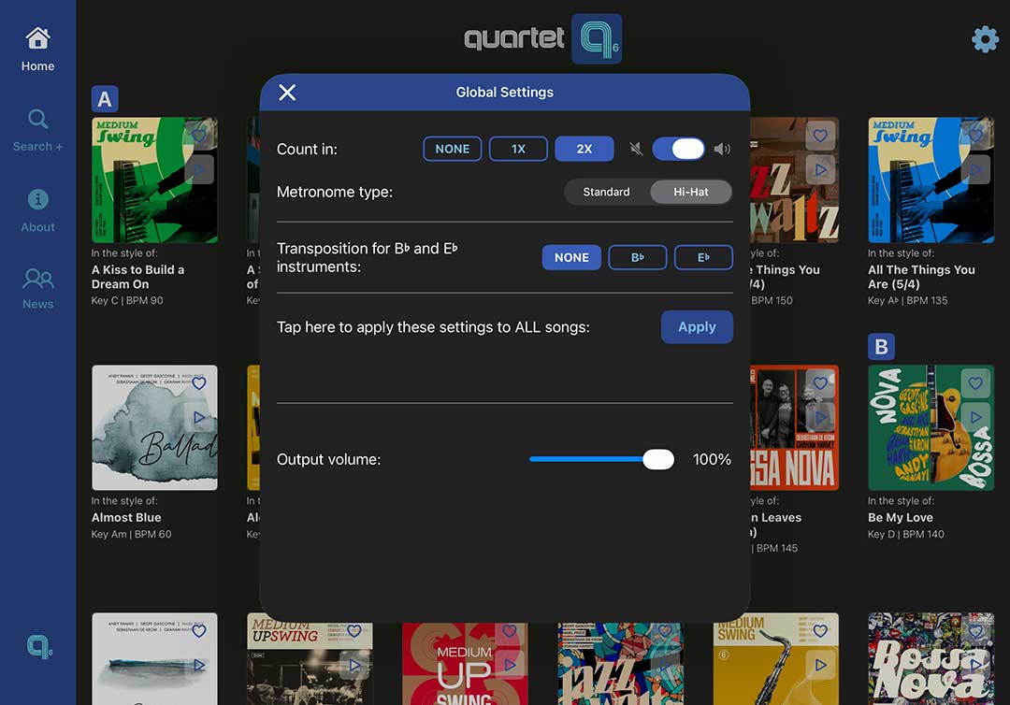Open the Bossa Nova guitar album cover
The image size is (1010, 705).
pos(931,428)
